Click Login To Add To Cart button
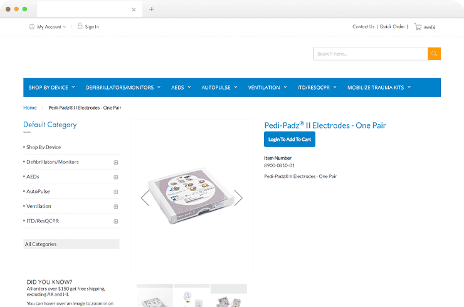464x307 pixels. click(290, 139)
